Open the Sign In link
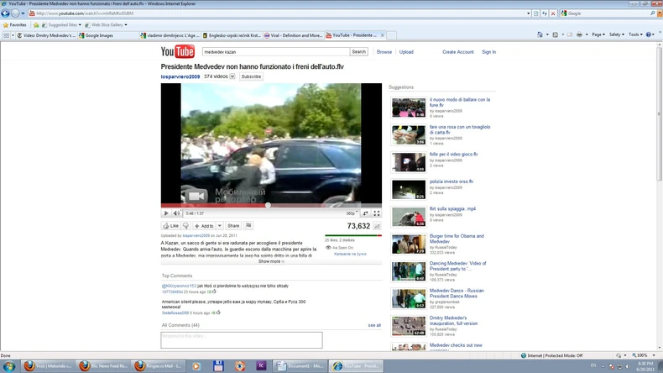 488,52
